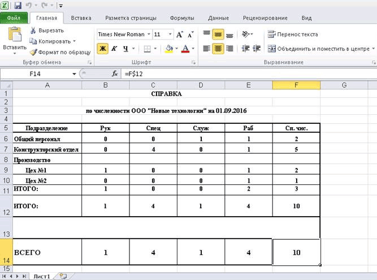
Task: Click the Excel application icon
Action: [5, 5]
